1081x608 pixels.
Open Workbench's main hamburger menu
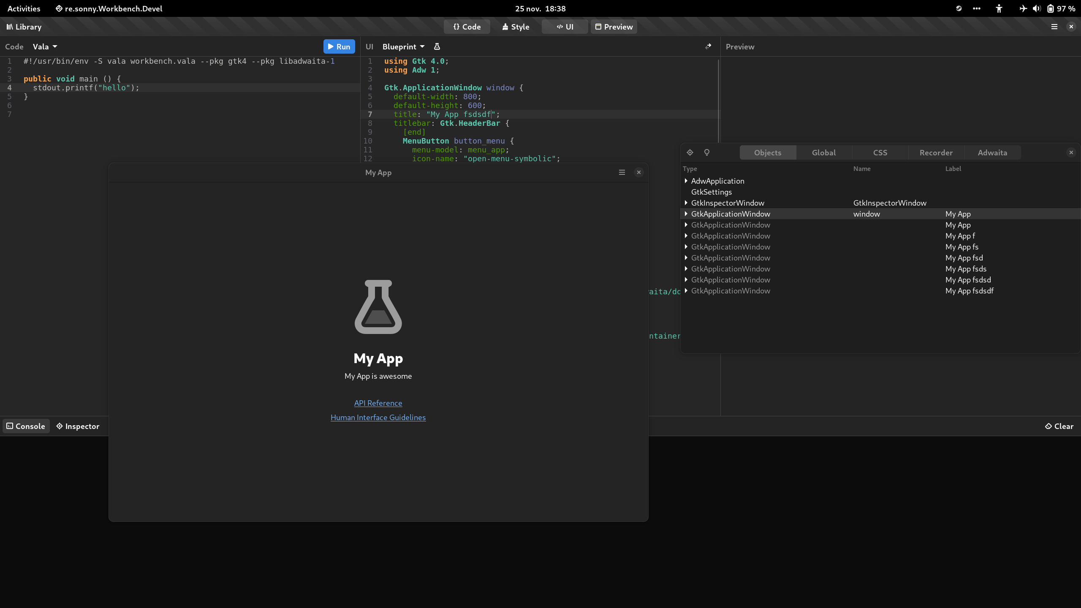1054,27
